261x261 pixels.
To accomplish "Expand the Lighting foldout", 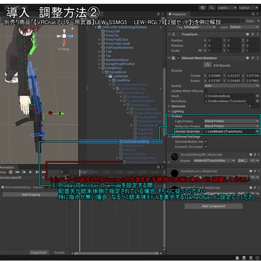I will coord(169,111).
